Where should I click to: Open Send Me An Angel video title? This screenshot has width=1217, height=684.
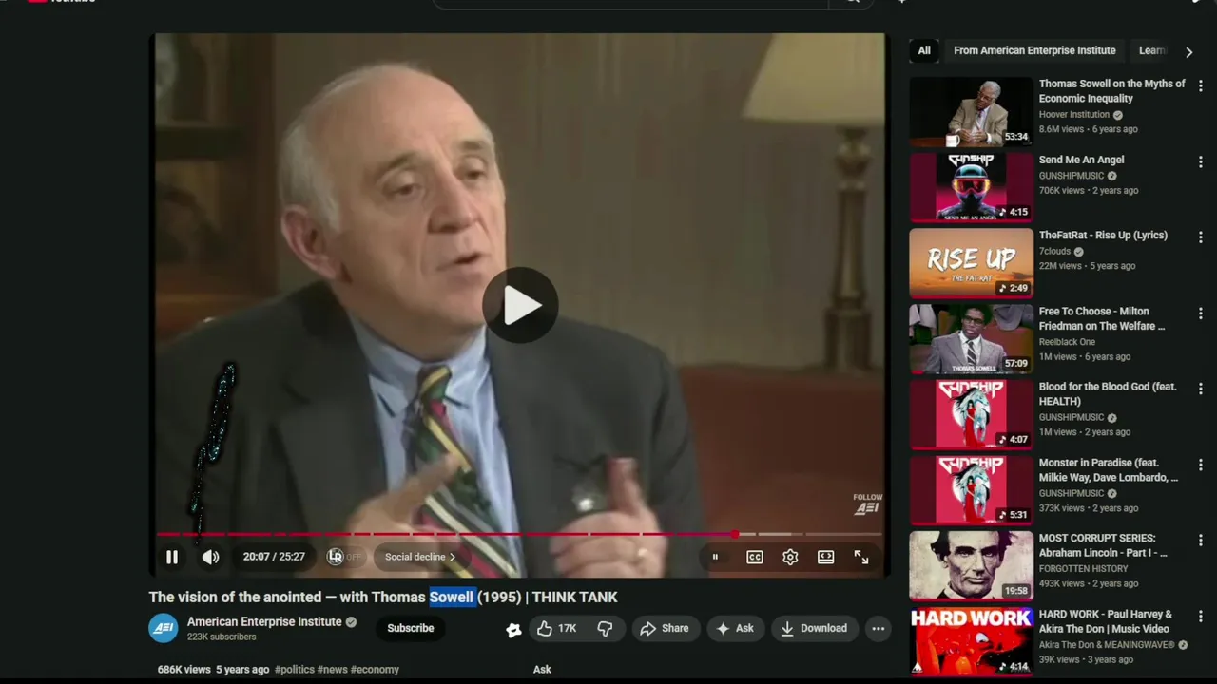1081,161
